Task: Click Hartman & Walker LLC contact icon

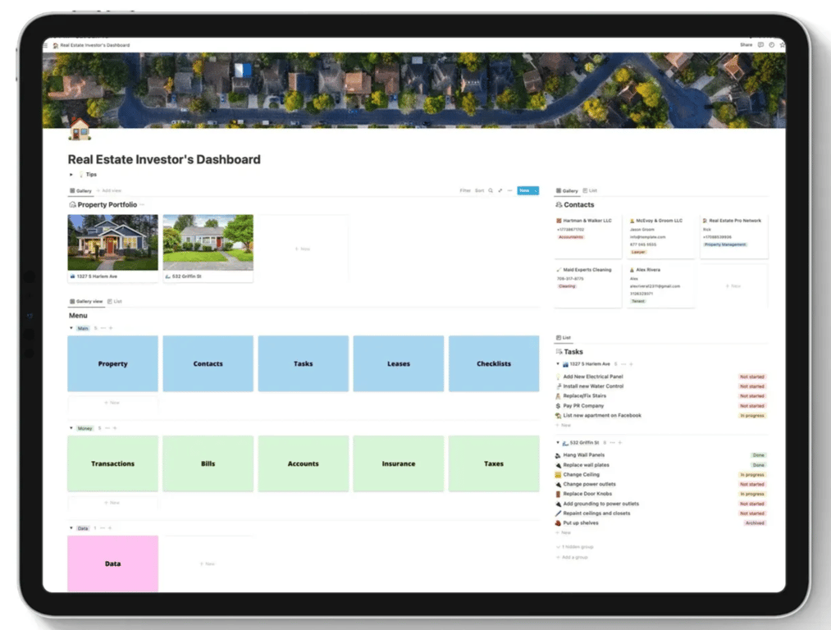Action: coord(559,221)
